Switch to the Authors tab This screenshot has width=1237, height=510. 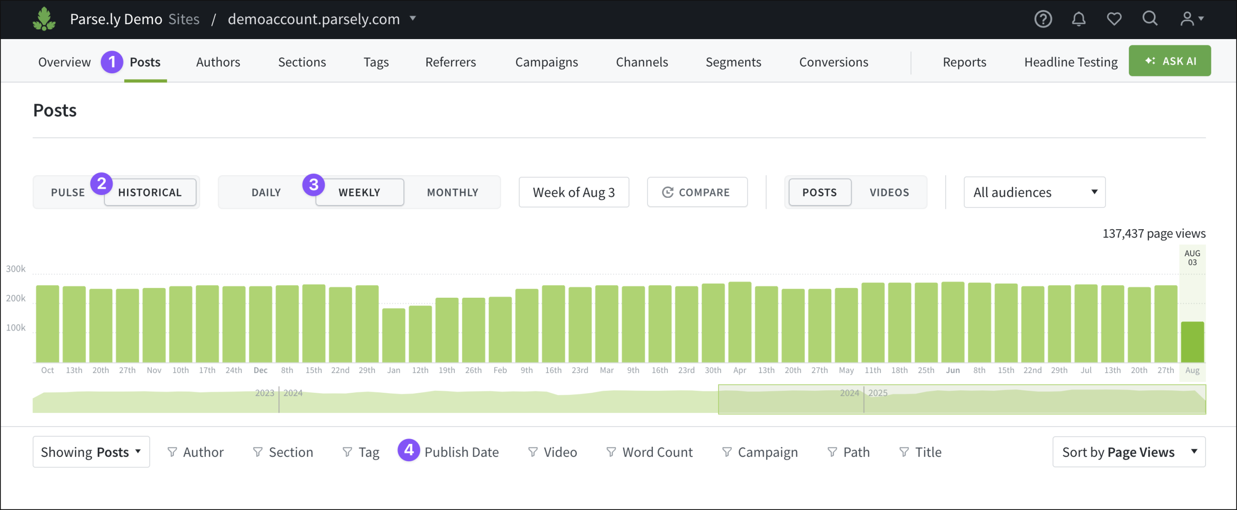[x=218, y=62]
